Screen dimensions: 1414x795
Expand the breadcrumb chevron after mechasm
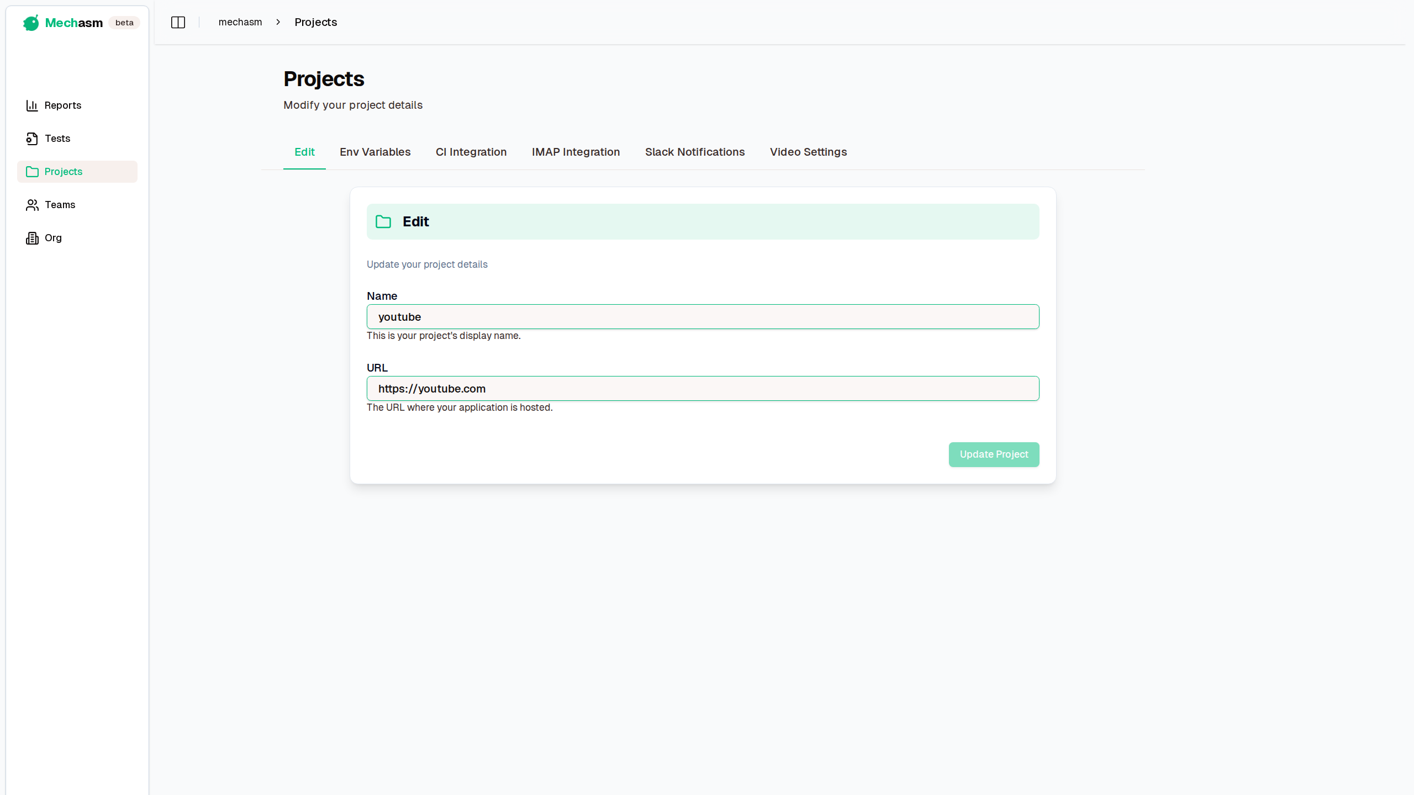pos(278,22)
